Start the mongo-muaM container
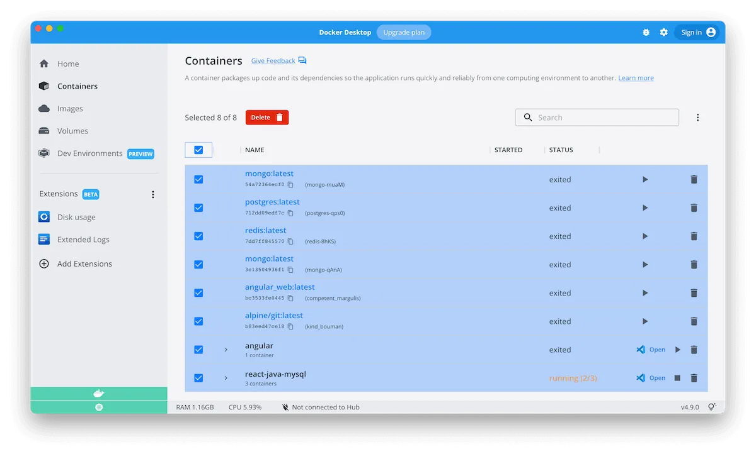Image resolution: width=756 pixels, height=454 pixels. click(x=644, y=180)
